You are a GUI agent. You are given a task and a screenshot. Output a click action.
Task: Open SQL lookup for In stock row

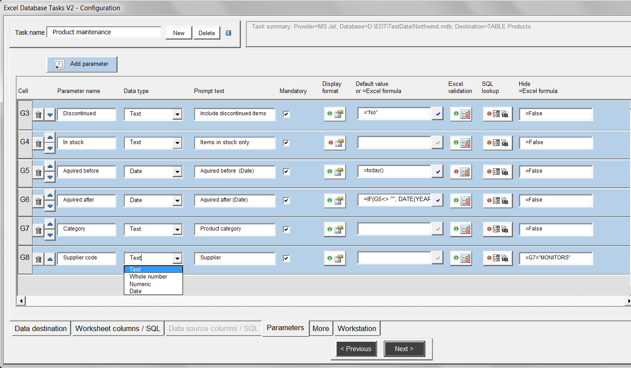click(x=498, y=143)
